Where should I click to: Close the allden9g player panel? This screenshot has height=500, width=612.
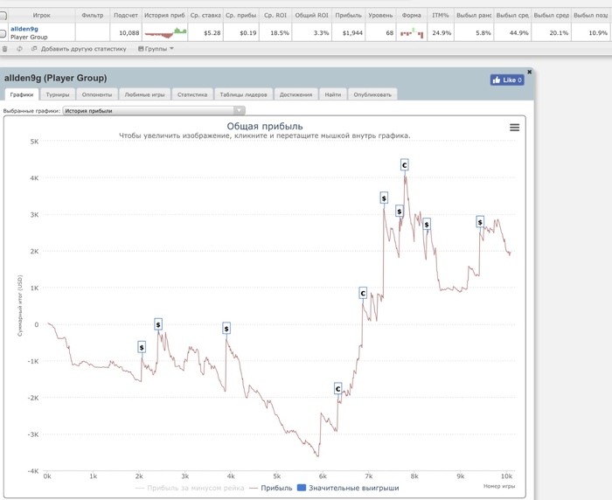(x=529, y=72)
